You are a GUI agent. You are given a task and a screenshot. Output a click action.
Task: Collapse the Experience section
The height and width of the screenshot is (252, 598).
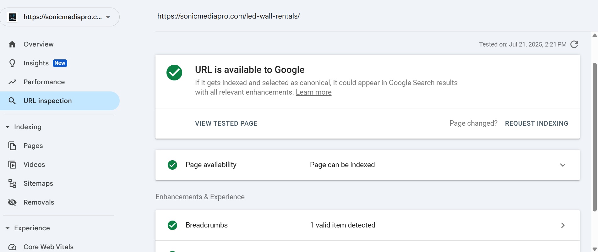pos(8,228)
